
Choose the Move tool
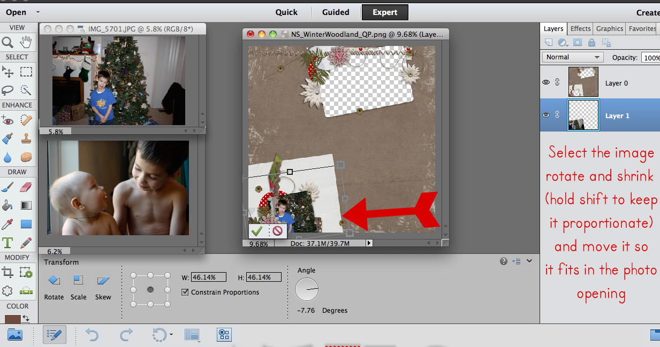coord(7,72)
